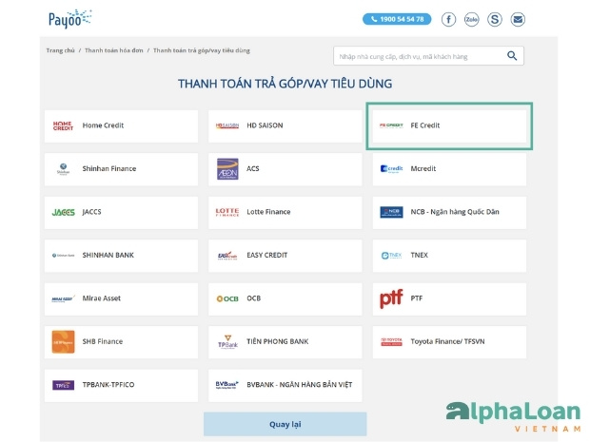Viewport: 590px width, 442px height.
Task: Open the Payoo logo home link
Action: coord(70,19)
